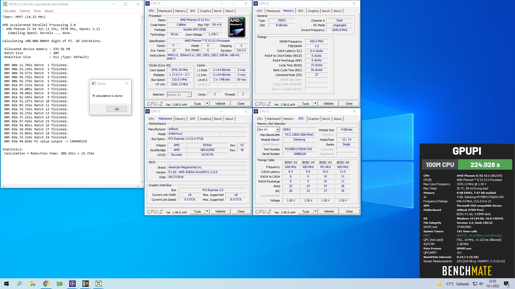Open Windows Start menu

pyautogui.click(x=6, y=284)
